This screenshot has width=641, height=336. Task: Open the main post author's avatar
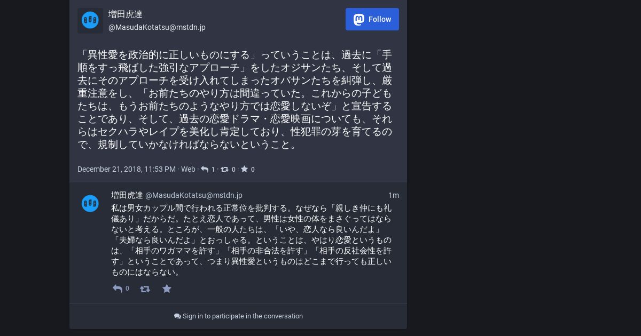coord(90,20)
